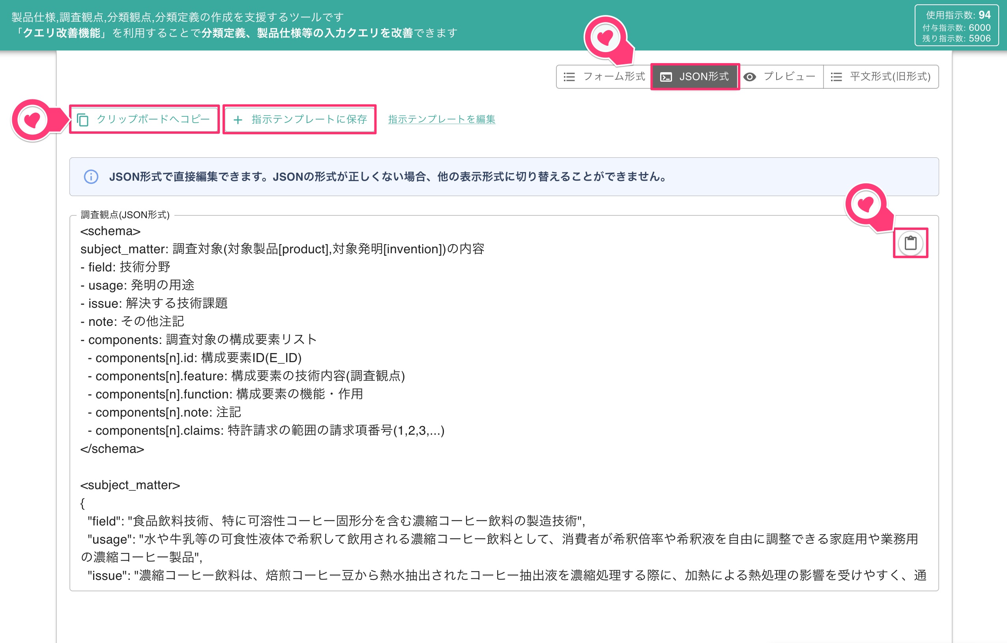Click the "components[n].id" schema line

pyautogui.click(x=195, y=358)
